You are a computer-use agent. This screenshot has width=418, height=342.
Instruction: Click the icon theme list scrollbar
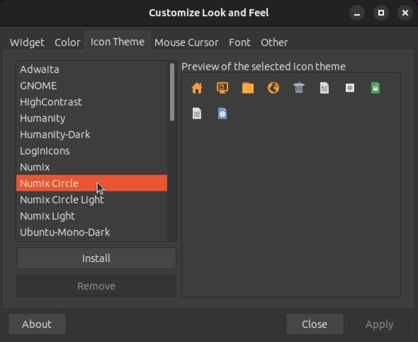click(x=172, y=92)
